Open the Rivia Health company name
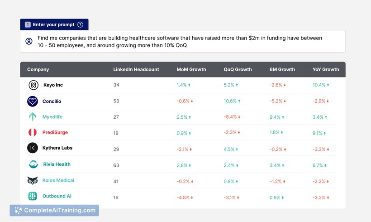371x222 pixels. tap(57, 164)
